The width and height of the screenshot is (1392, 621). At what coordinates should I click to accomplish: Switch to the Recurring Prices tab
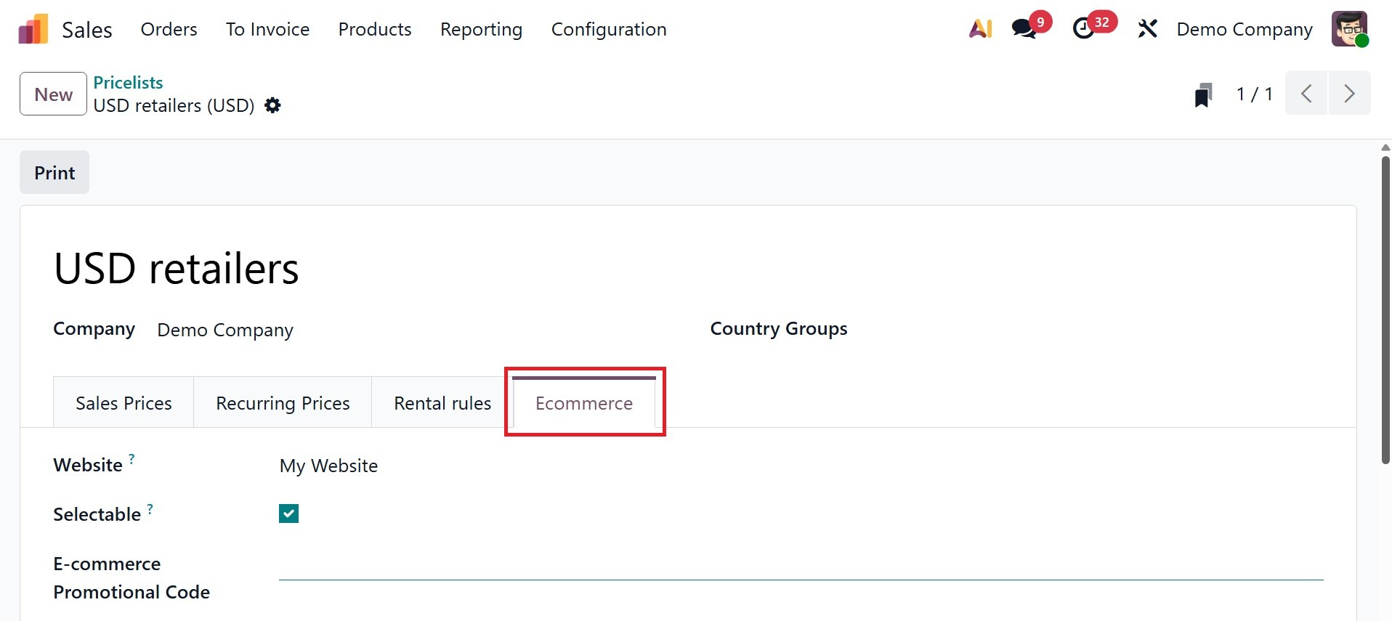pos(283,403)
